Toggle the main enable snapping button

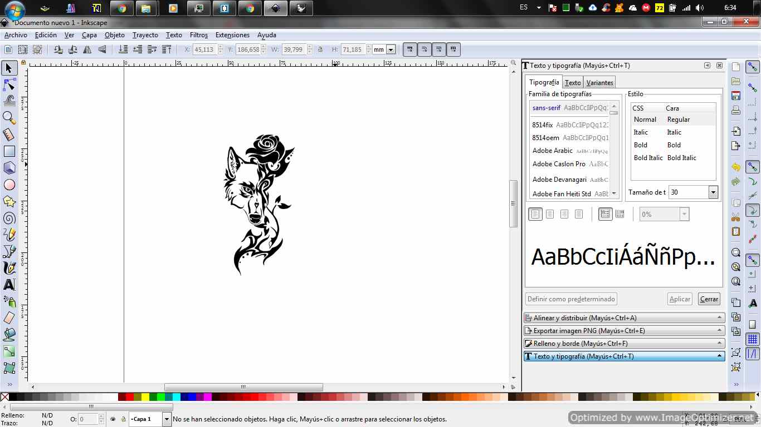click(x=753, y=67)
